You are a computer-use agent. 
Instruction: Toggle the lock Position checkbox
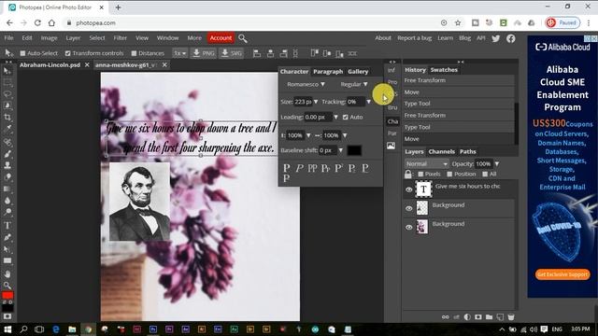[449, 175]
